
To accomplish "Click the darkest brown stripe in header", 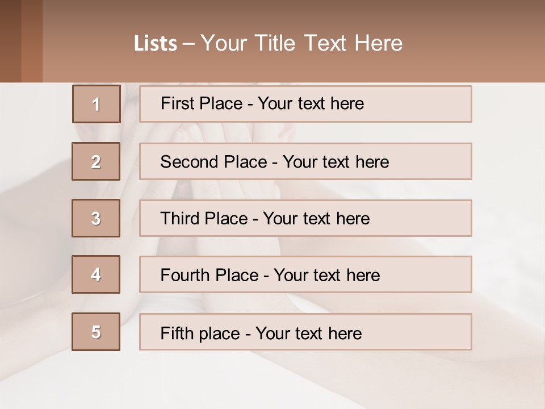I will point(10,41).
